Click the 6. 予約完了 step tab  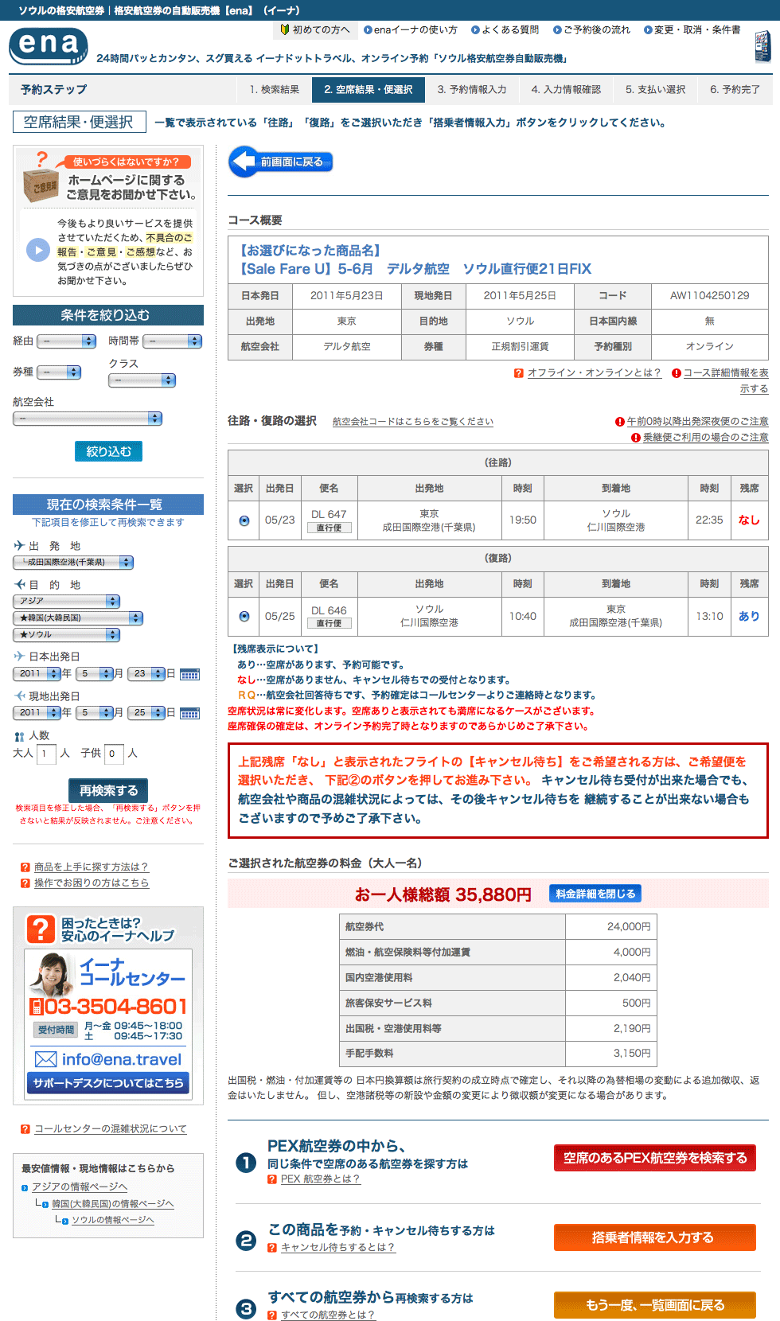pos(735,90)
